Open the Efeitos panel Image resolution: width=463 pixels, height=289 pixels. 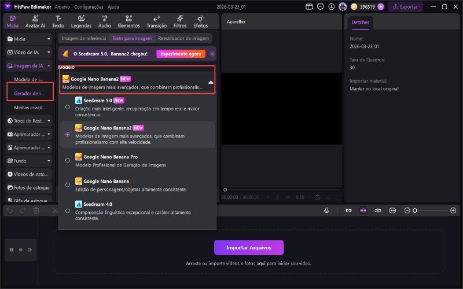coord(200,21)
